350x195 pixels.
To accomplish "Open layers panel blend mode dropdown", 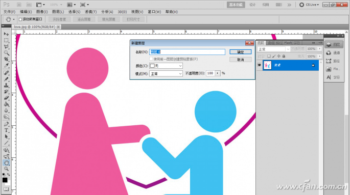I will pos(273,49).
